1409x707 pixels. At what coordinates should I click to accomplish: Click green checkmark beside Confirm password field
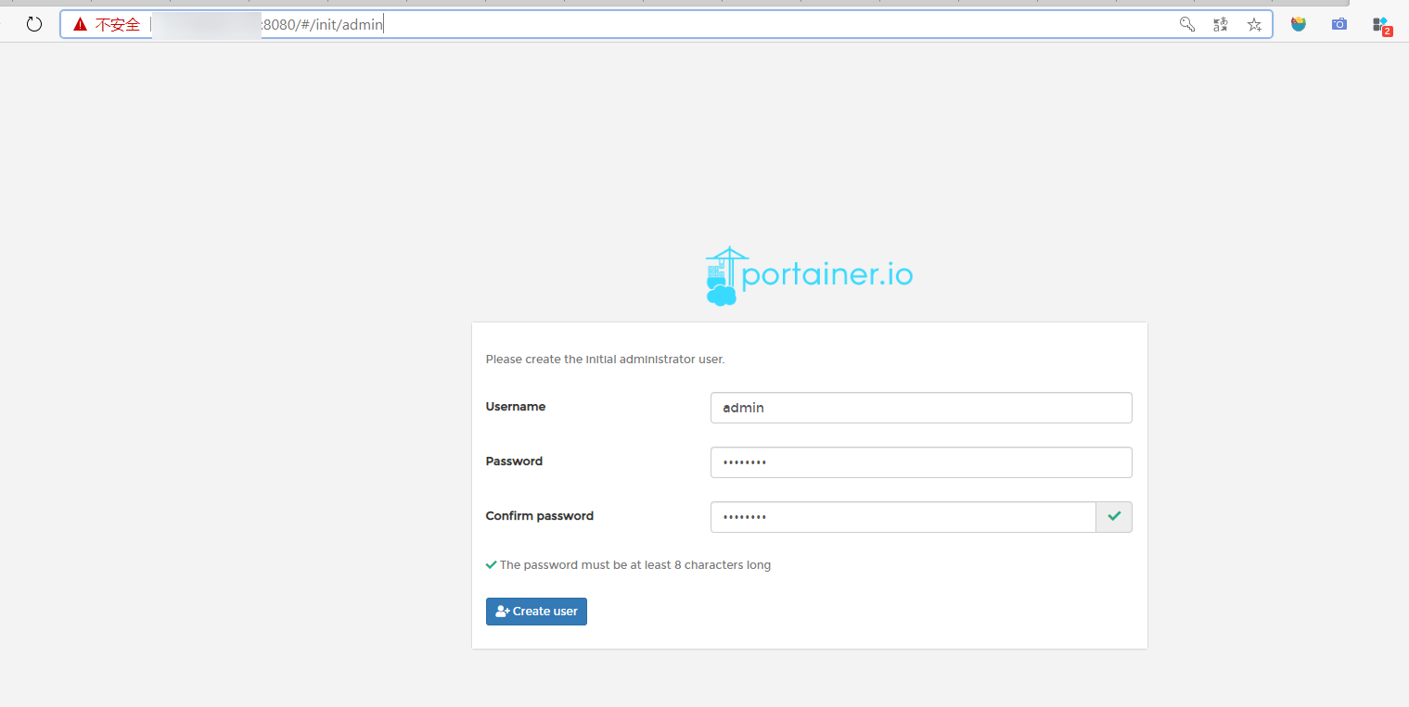(1114, 517)
